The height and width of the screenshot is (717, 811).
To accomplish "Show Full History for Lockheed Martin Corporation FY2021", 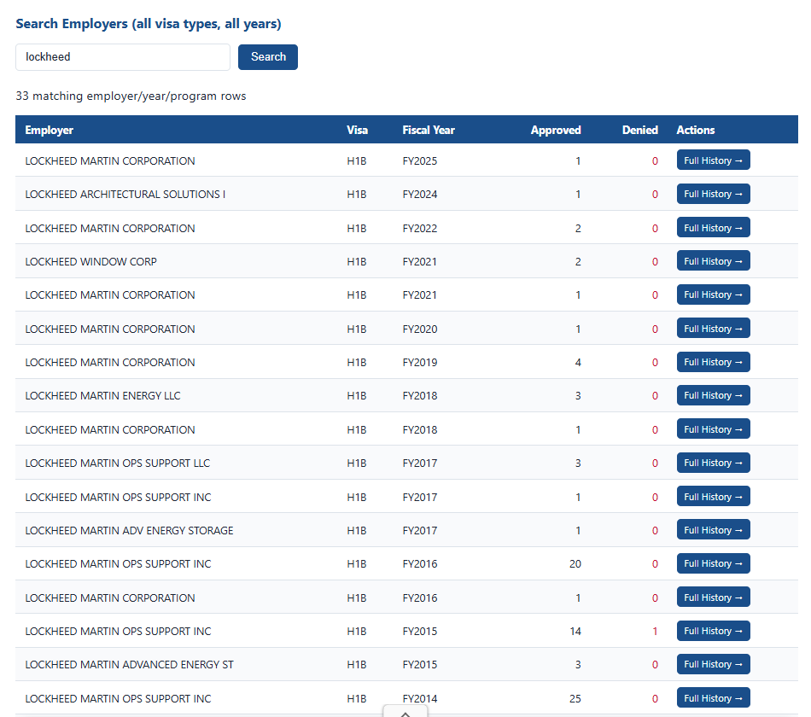I will 713,294.
